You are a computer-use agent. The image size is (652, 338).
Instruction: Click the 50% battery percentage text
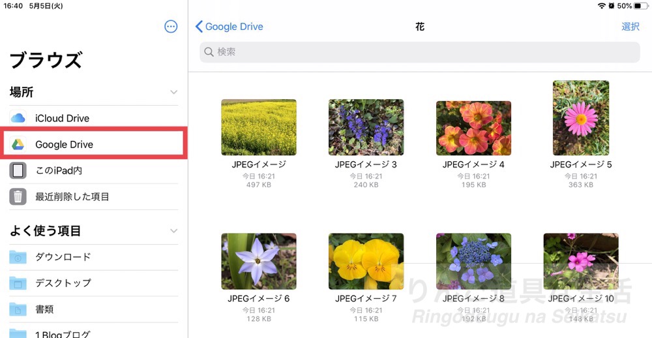[x=625, y=6]
